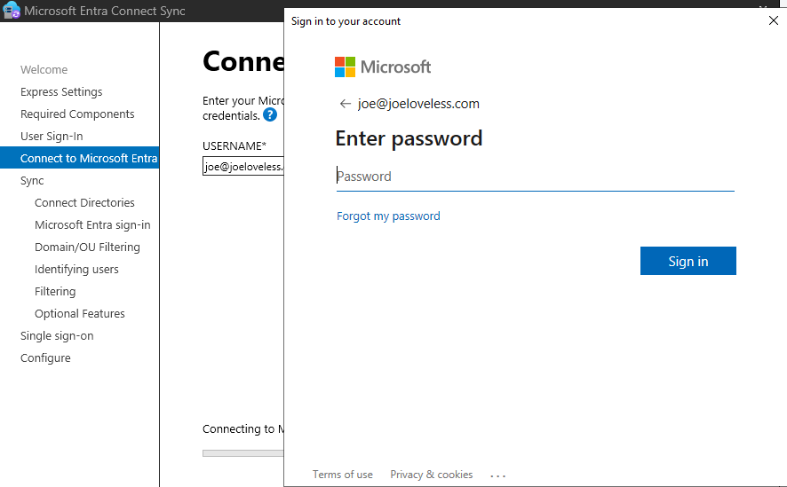Click the blue help icon next to credentials
The width and height of the screenshot is (787, 487).
click(270, 114)
